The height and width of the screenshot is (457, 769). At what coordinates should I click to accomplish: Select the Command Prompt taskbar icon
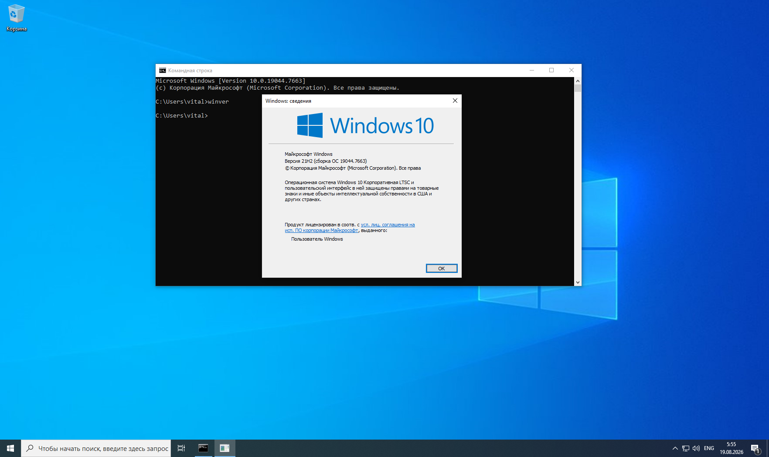203,448
